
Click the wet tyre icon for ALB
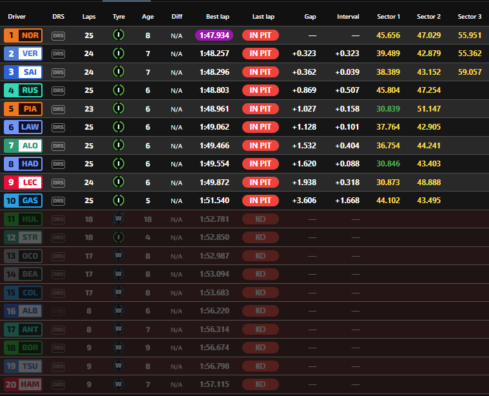point(119,311)
